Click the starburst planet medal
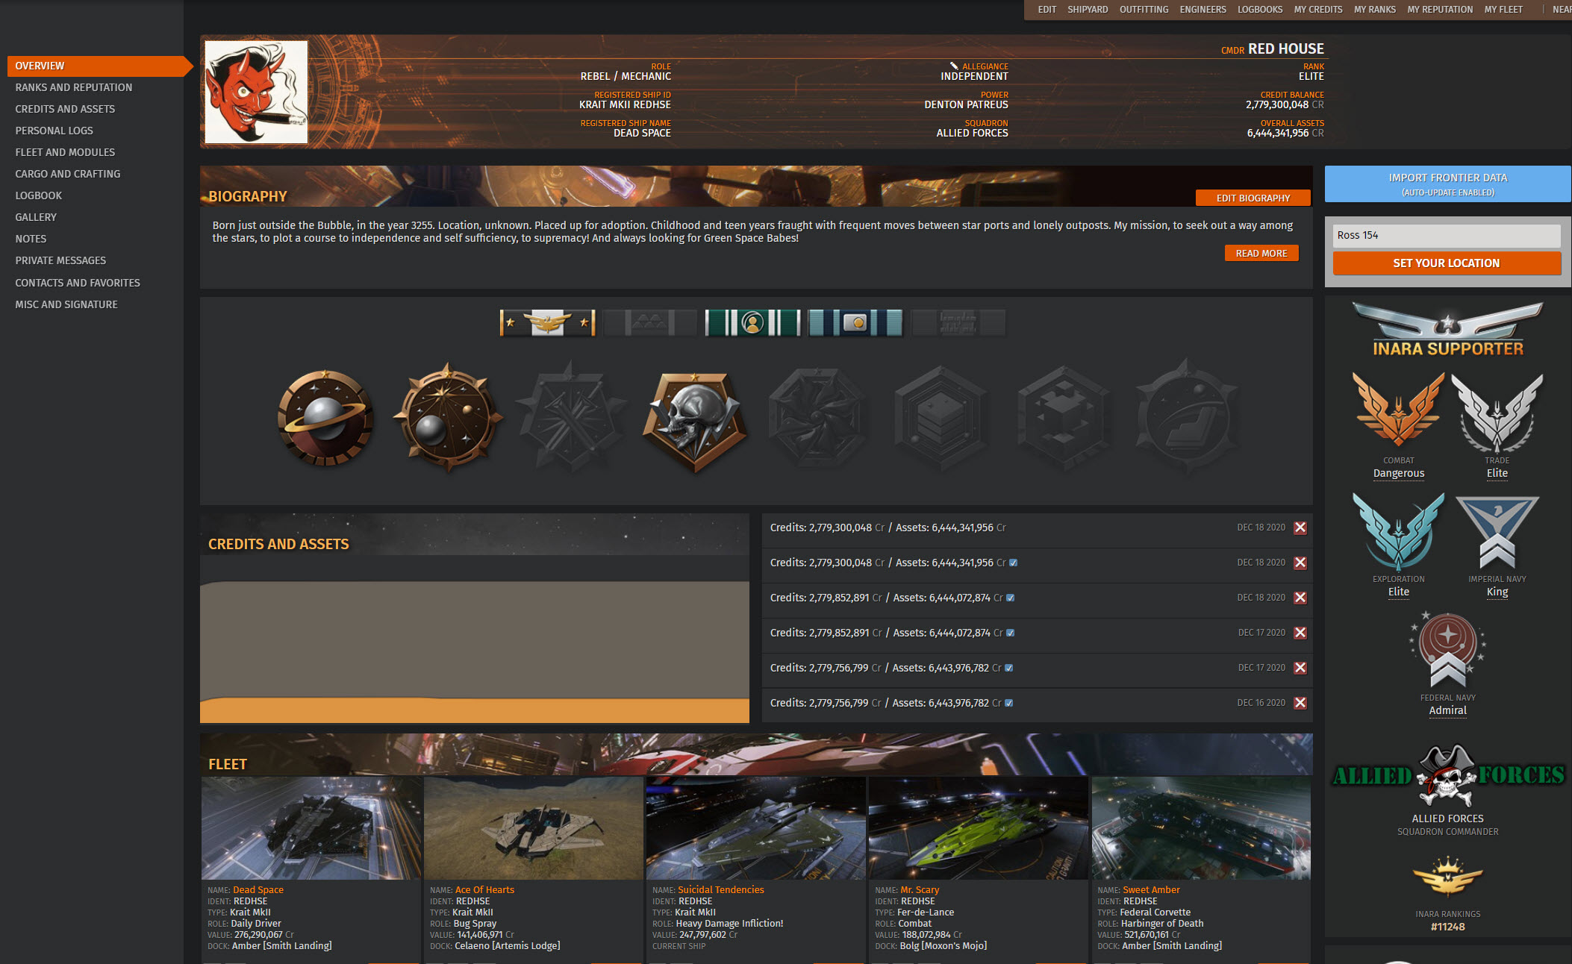 [x=448, y=417]
